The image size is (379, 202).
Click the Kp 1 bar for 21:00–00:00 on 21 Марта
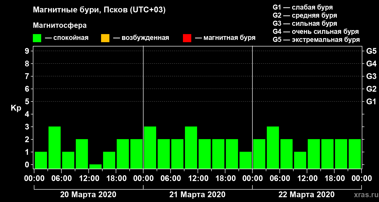pyautogui.click(x=246, y=160)
